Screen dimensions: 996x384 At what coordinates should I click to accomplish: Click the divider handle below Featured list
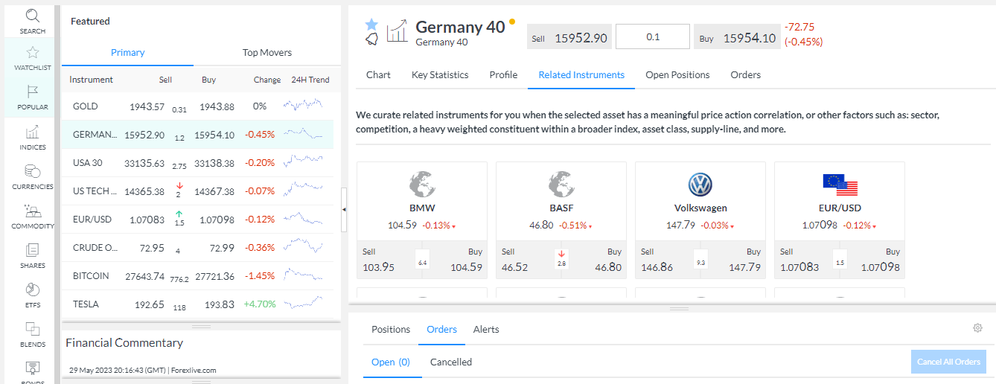tap(202, 326)
